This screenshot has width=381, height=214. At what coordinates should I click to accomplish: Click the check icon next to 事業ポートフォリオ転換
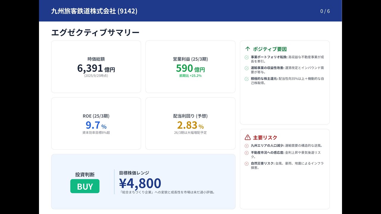246,57
